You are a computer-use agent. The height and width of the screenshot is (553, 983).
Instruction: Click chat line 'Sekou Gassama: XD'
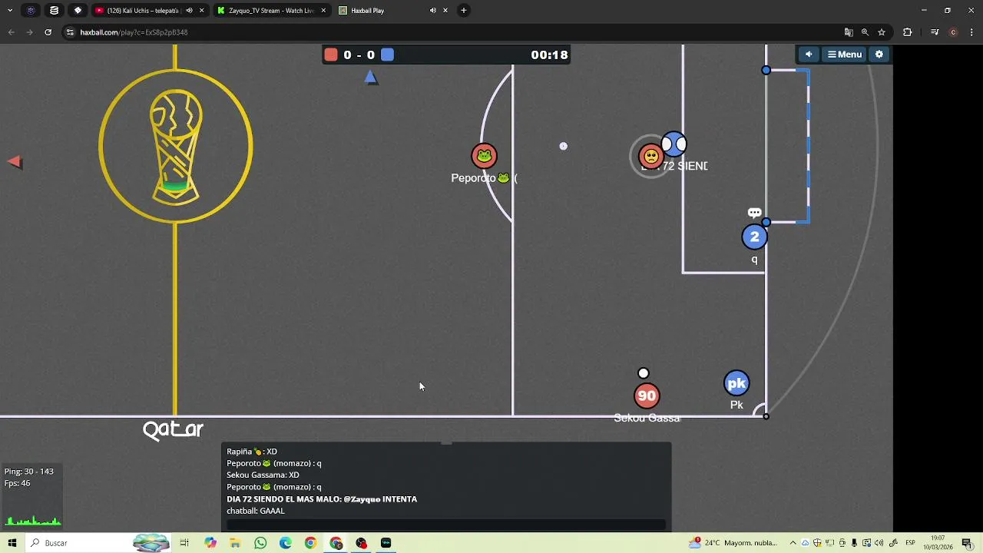263,475
